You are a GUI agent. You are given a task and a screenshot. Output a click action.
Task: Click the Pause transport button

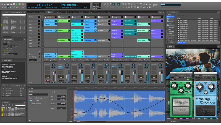pyautogui.click(x=20, y=4)
